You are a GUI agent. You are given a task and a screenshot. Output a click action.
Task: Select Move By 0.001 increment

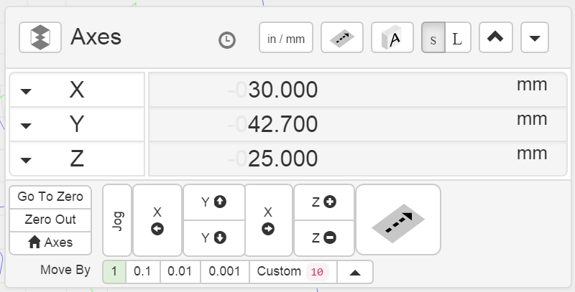pyautogui.click(x=224, y=272)
